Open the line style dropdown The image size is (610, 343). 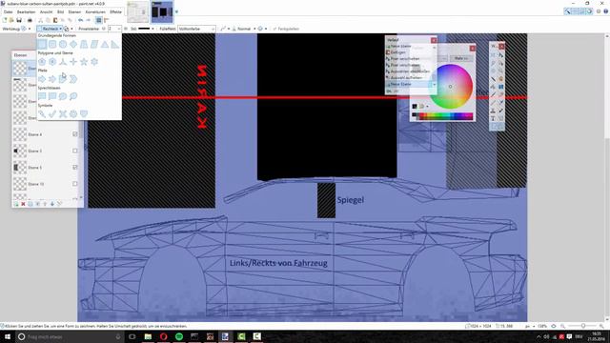click(146, 29)
